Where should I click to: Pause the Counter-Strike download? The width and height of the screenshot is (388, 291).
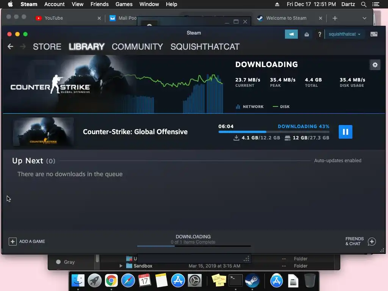[x=345, y=131]
